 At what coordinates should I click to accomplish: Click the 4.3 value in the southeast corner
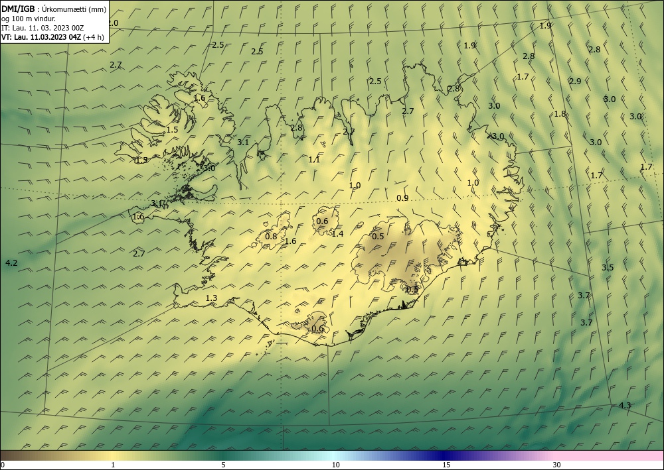tap(625, 405)
